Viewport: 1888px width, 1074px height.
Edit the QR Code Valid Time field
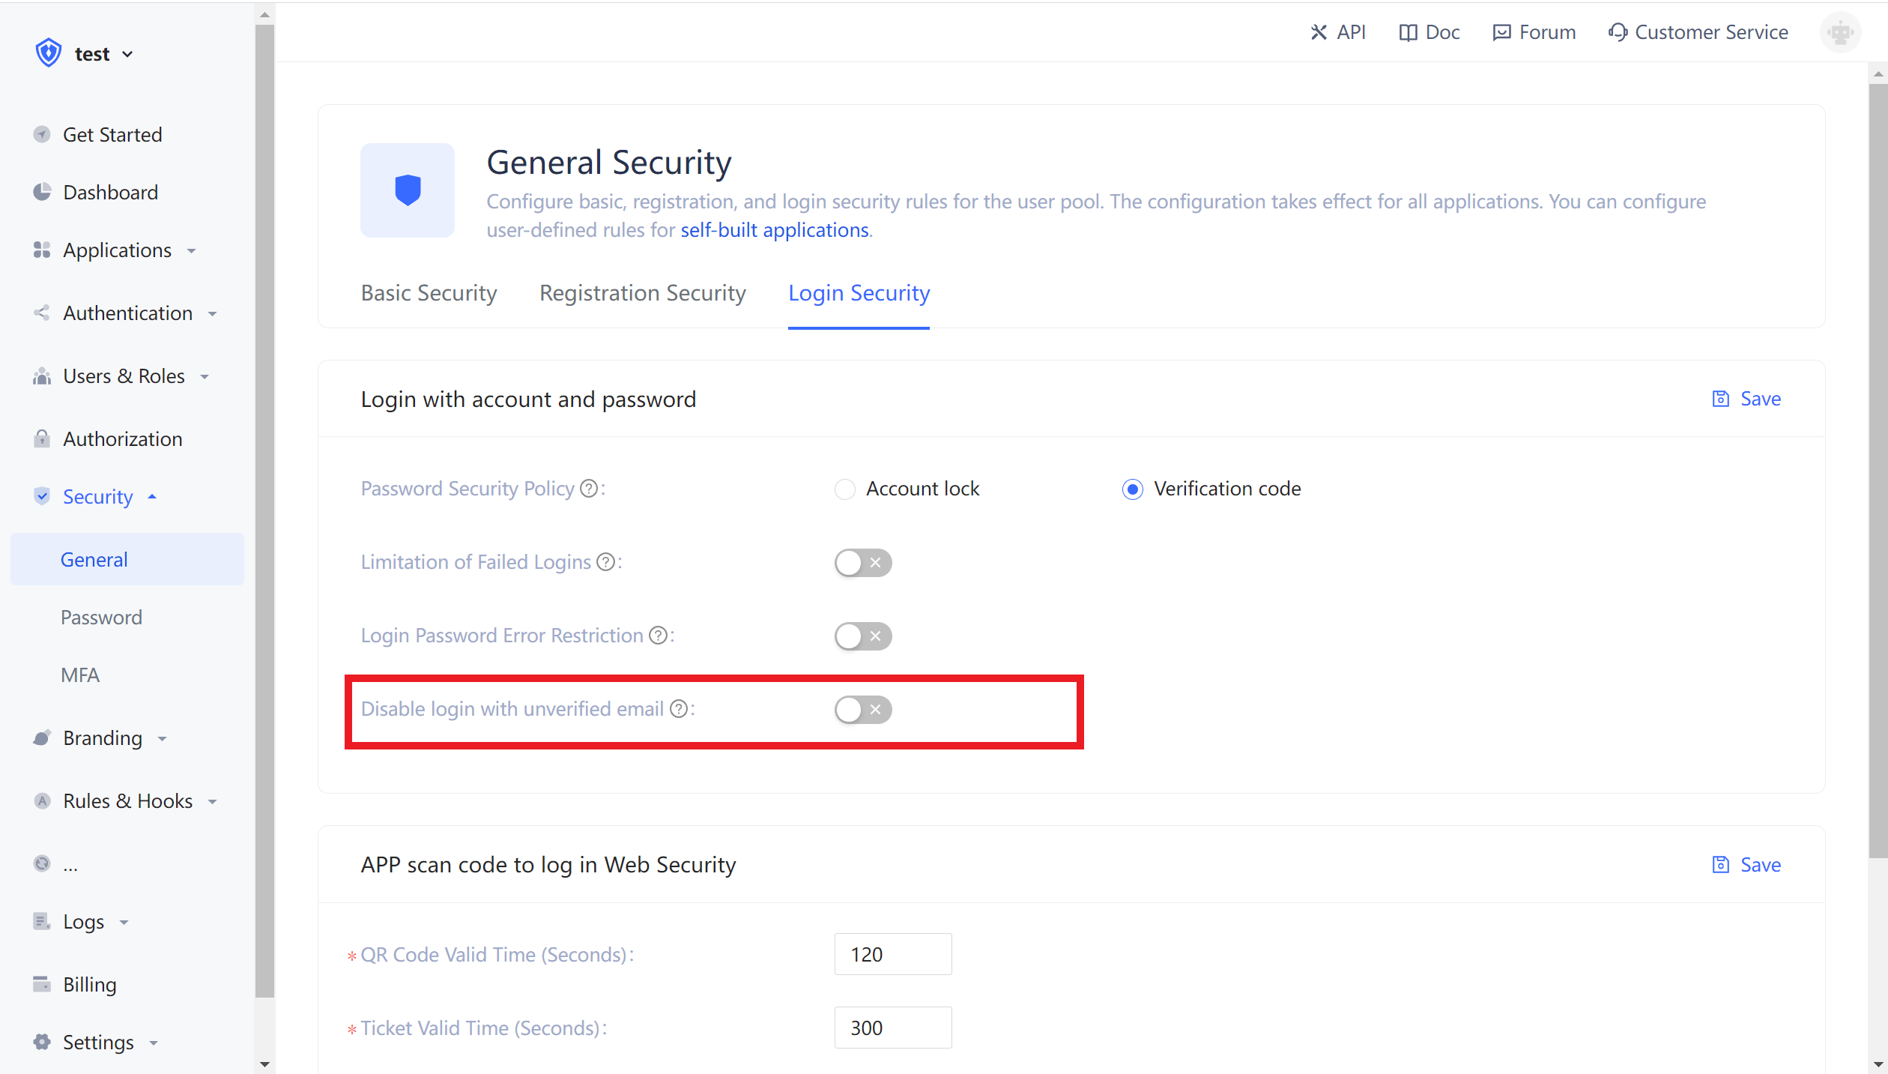(x=892, y=954)
